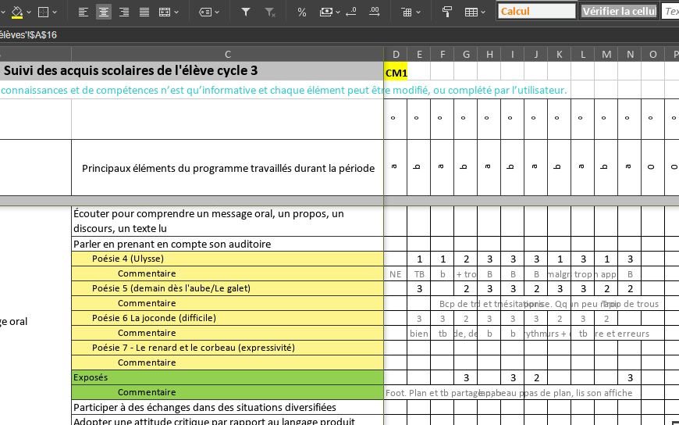This screenshot has width=679, height=425.
Task: Click the borders icon
Action: pyautogui.click(x=43, y=12)
